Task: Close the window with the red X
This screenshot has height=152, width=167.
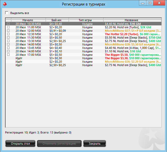Action: click(x=159, y=3)
